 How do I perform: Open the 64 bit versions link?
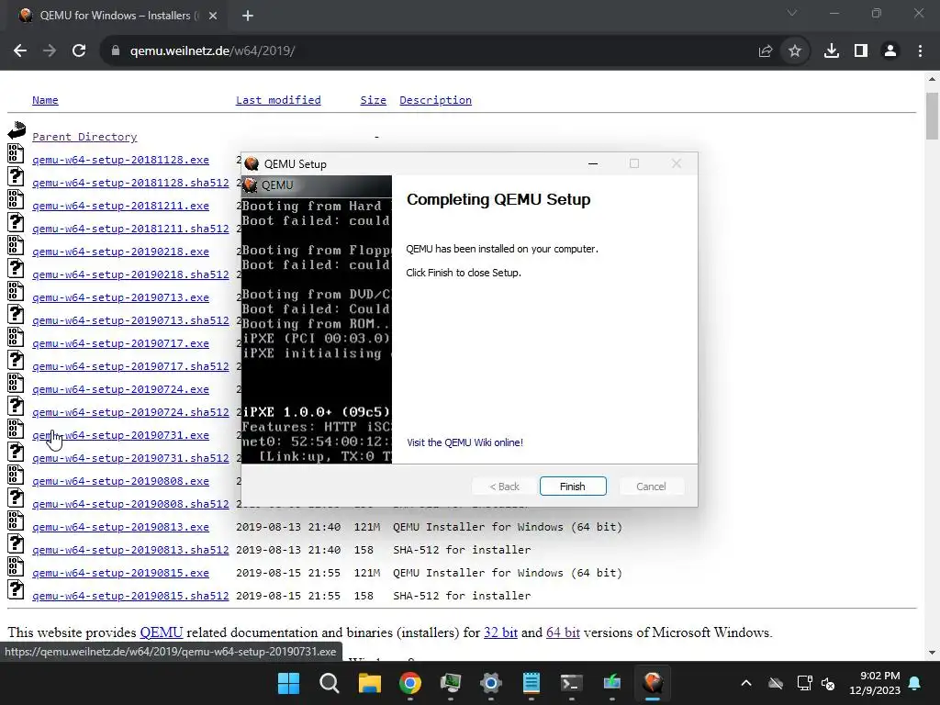coord(563,632)
